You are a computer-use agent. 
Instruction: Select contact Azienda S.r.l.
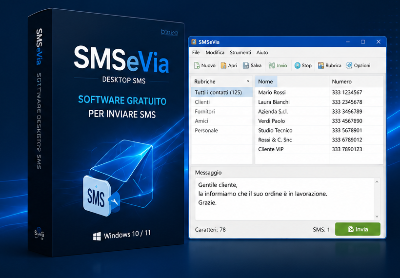[x=273, y=112]
